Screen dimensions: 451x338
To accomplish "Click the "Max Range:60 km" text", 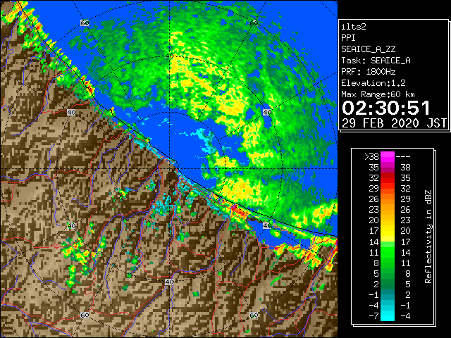I will click(378, 94).
